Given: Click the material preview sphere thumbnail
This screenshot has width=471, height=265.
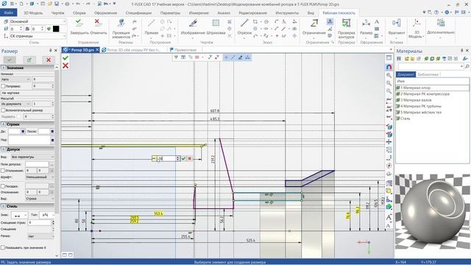Looking at the screenshot, I should pyautogui.click(x=433, y=211).
